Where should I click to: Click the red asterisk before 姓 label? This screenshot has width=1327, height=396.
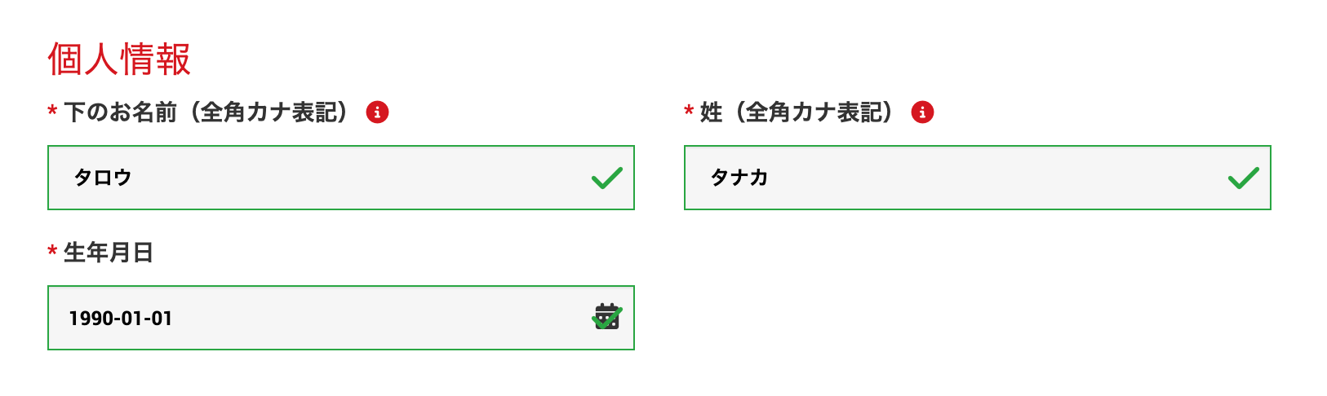tap(689, 112)
